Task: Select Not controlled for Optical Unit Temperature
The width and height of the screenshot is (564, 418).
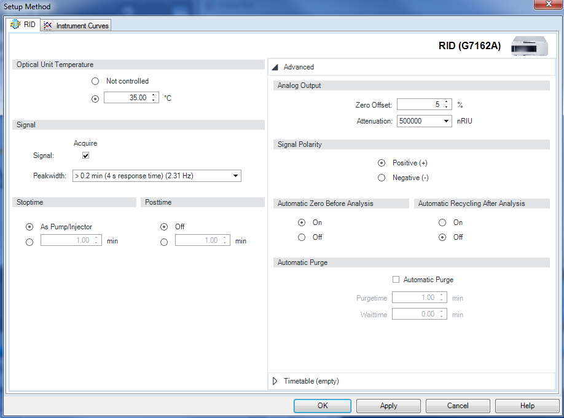Action: click(x=95, y=81)
